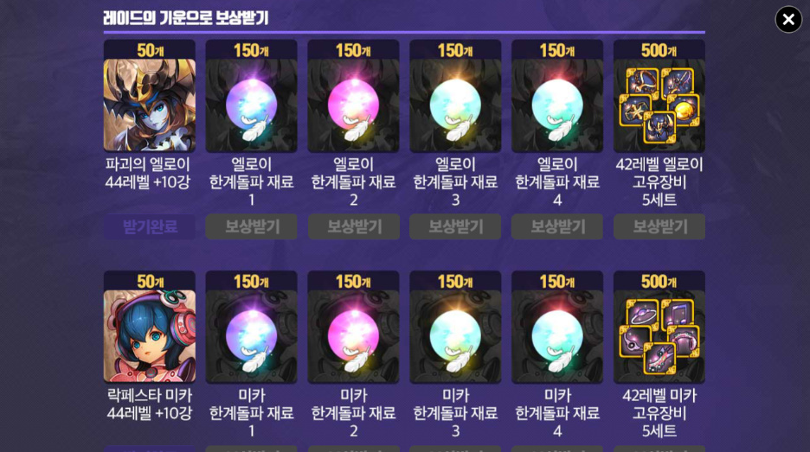The width and height of the screenshot is (810, 452).
Task: Click 보상받기 under 엘로이 한계돌파 재료 4
Action: click(x=557, y=226)
